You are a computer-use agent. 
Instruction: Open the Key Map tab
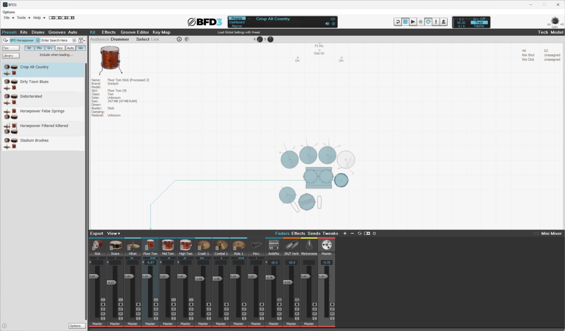click(162, 32)
